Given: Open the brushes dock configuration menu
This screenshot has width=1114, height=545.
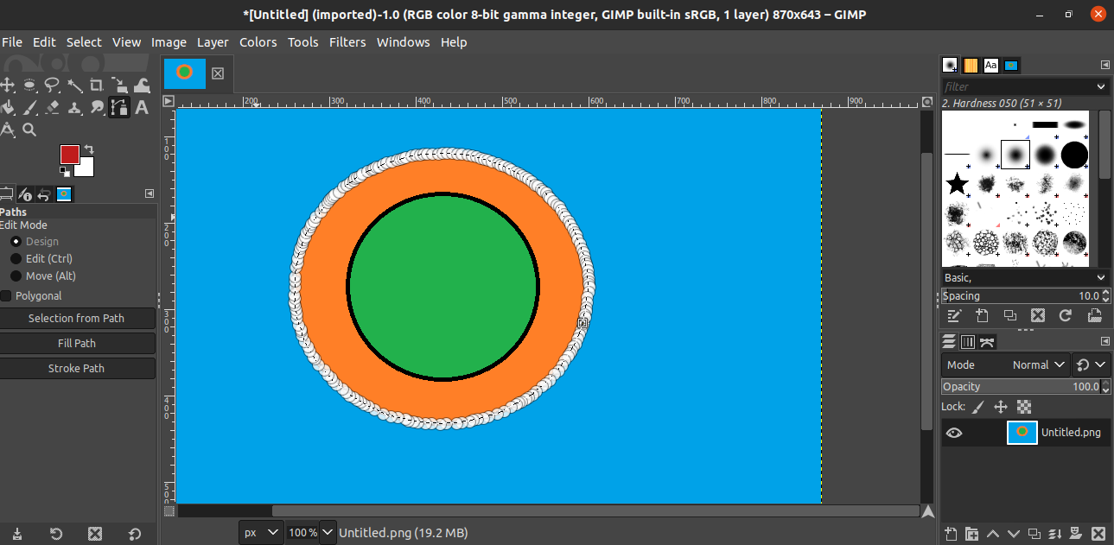Looking at the screenshot, I should coord(1104,65).
